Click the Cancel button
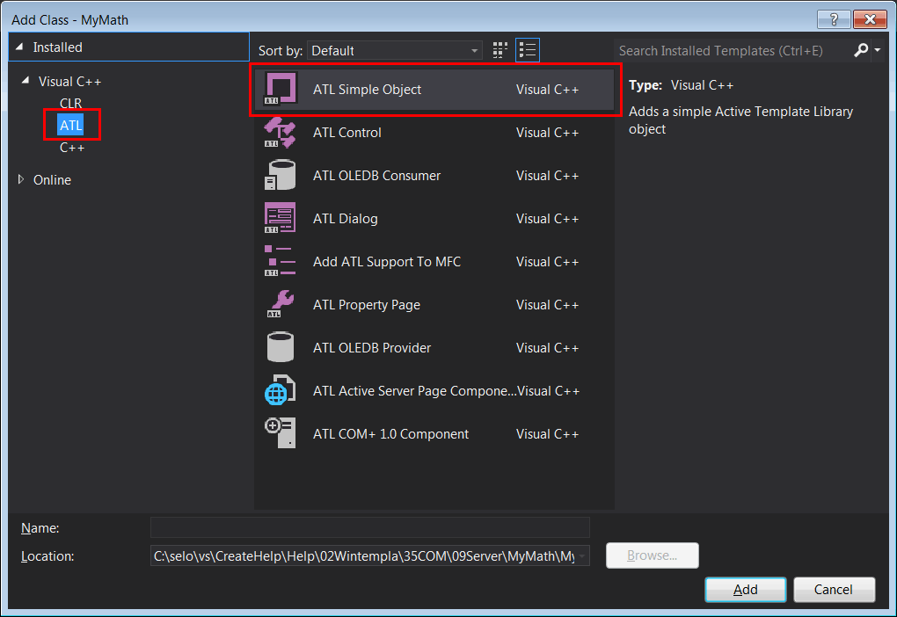 tap(834, 590)
